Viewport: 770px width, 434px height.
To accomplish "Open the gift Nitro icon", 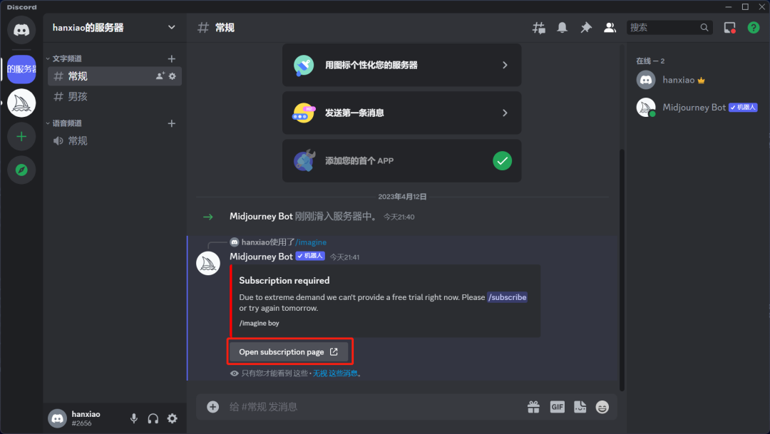I will 533,407.
